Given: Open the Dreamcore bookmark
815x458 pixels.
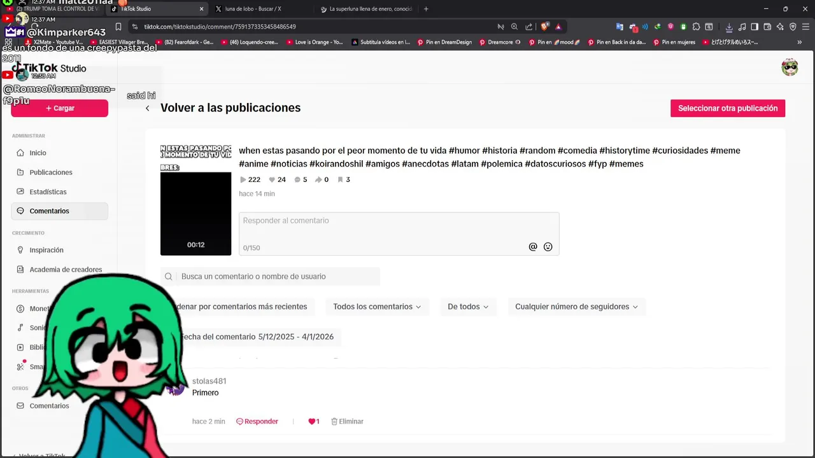Looking at the screenshot, I should click(x=499, y=42).
